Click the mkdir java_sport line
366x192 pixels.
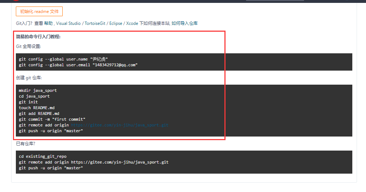click(38, 90)
